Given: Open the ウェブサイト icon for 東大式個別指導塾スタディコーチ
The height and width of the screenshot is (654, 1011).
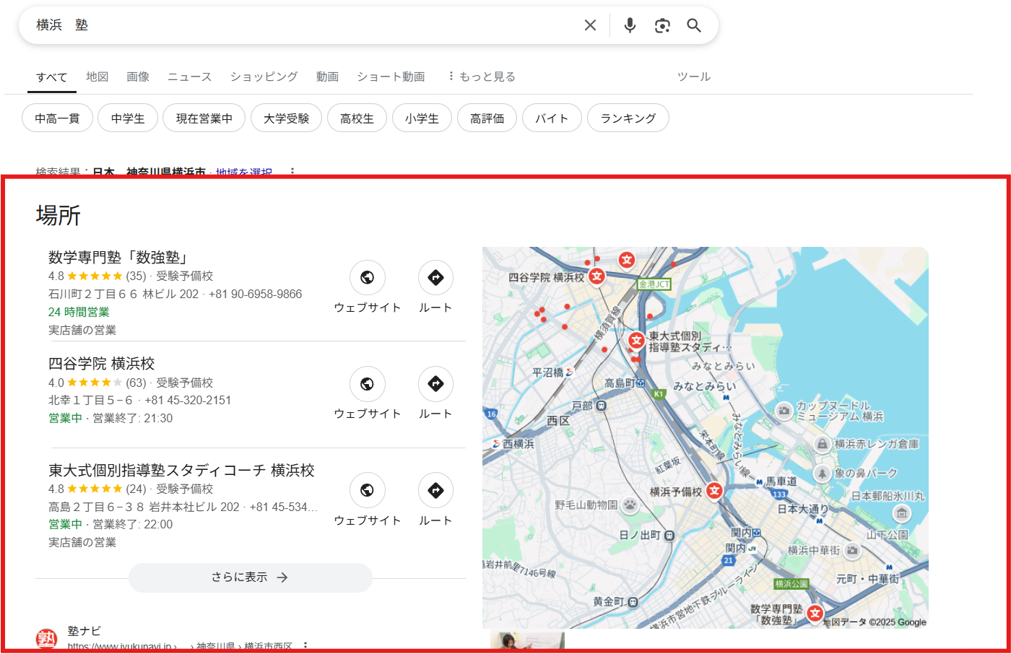Looking at the screenshot, I should click(368, 490).
